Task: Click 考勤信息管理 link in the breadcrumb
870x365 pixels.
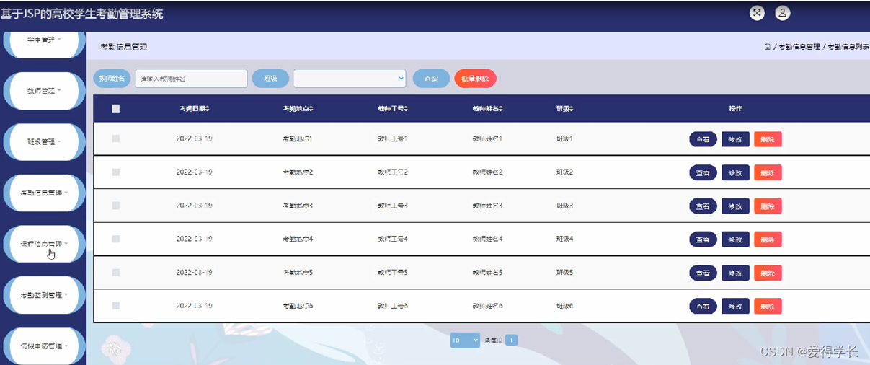Action: [799, 47]
